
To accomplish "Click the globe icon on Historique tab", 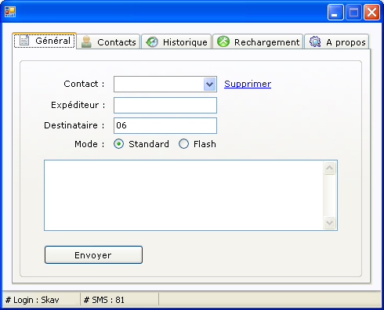I will [152, 41].
